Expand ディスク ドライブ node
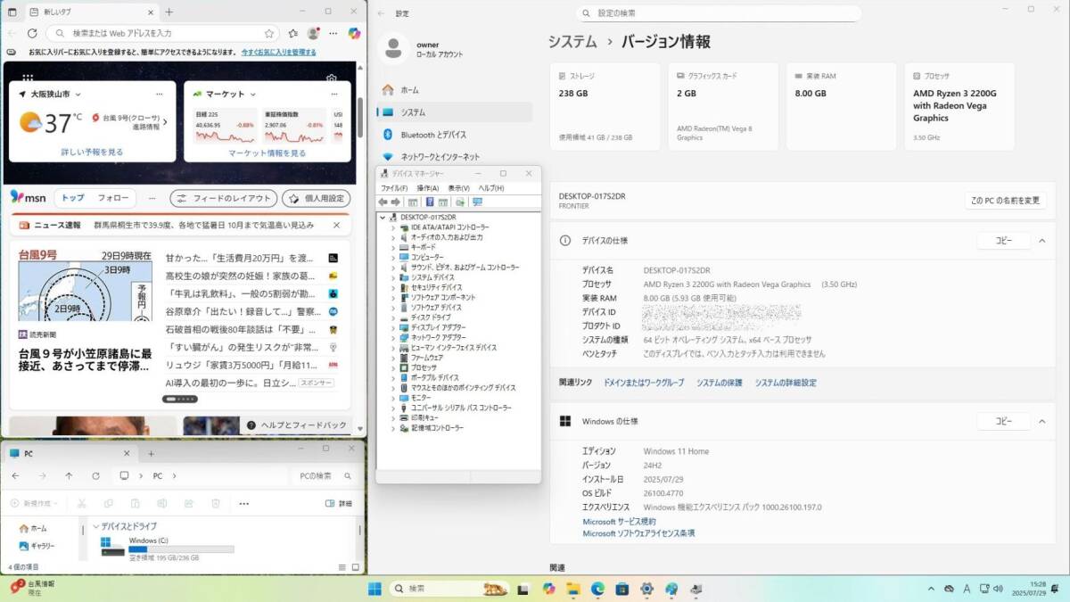The width and height of the screenshot is (1070, 602). pyautogui.click(x=392, y=317)
